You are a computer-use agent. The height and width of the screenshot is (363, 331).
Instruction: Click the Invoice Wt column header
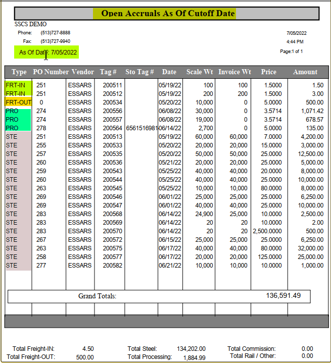point(234,72)
